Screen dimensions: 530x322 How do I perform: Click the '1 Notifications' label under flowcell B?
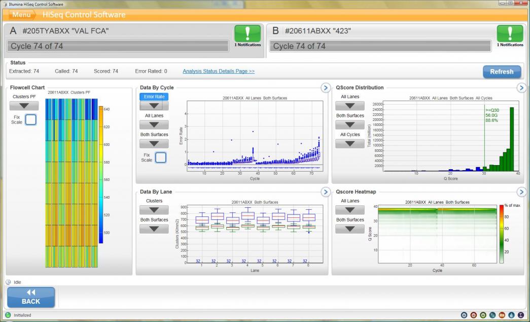coord(510,45)
